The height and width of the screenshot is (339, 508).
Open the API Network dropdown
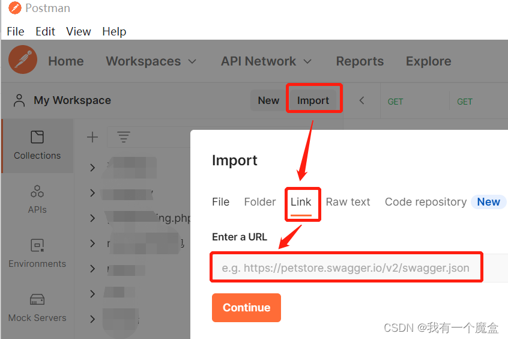point(266,61)
